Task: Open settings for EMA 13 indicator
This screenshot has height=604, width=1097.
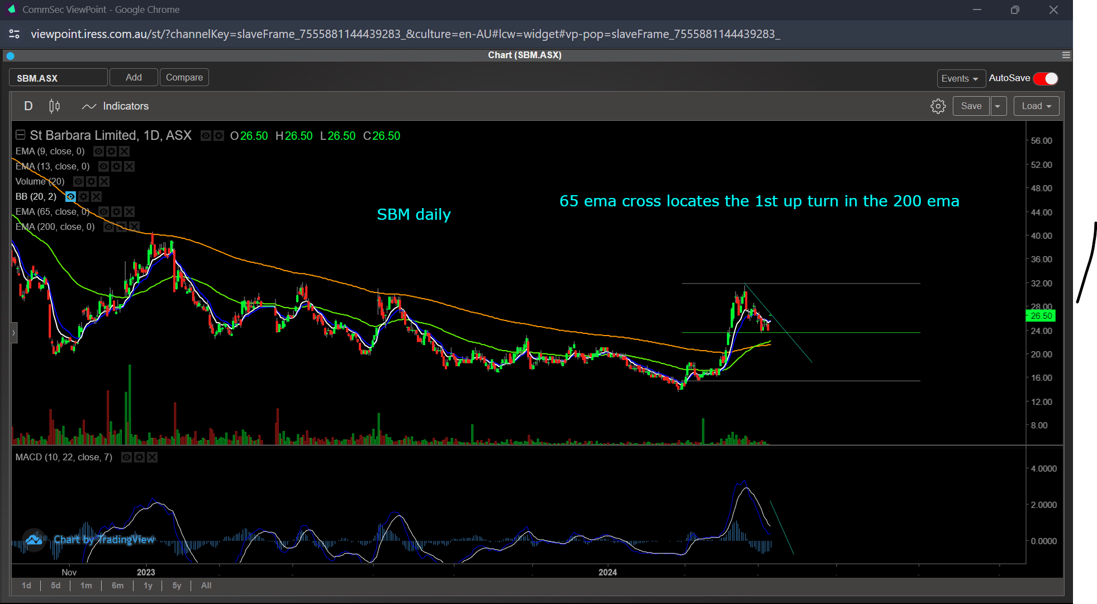Action: (x=116, y=166)
